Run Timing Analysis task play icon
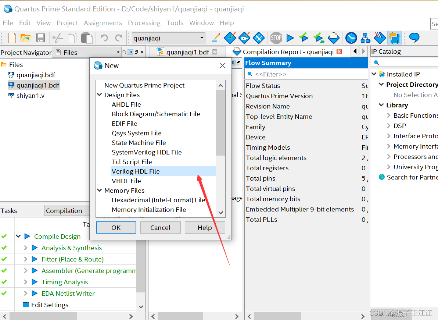This screenshot has height=320, width=438. tap(35, 282)
